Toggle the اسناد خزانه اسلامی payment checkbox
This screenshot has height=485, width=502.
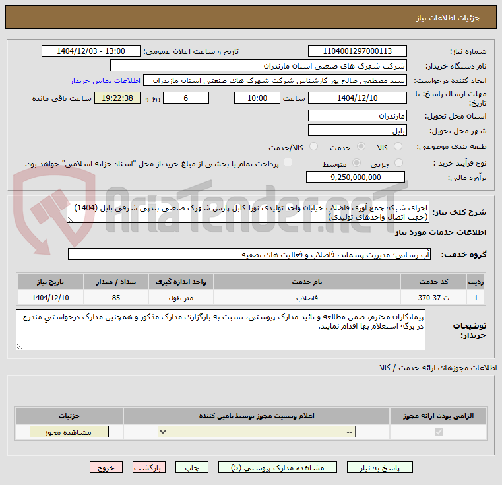pos(288,162)
